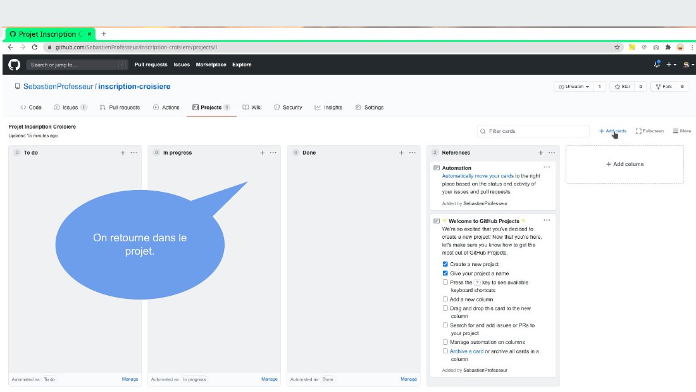The width and height of the screenshot is (696, 392).
Task: Click Add column
Action: 625,164
